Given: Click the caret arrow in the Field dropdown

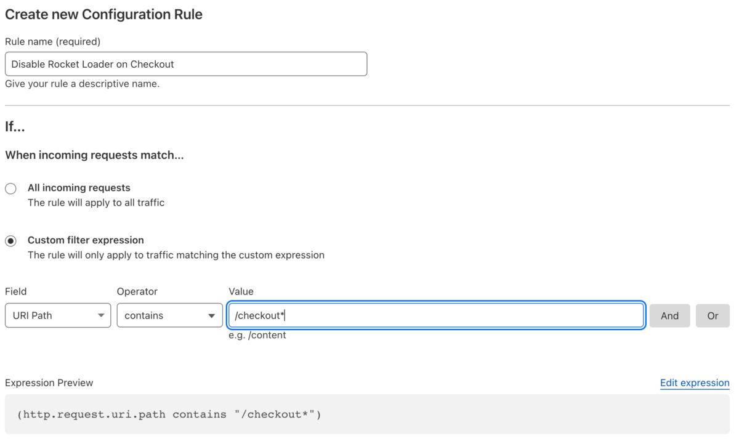Looking at the screenshot, I should coord(101,316).
